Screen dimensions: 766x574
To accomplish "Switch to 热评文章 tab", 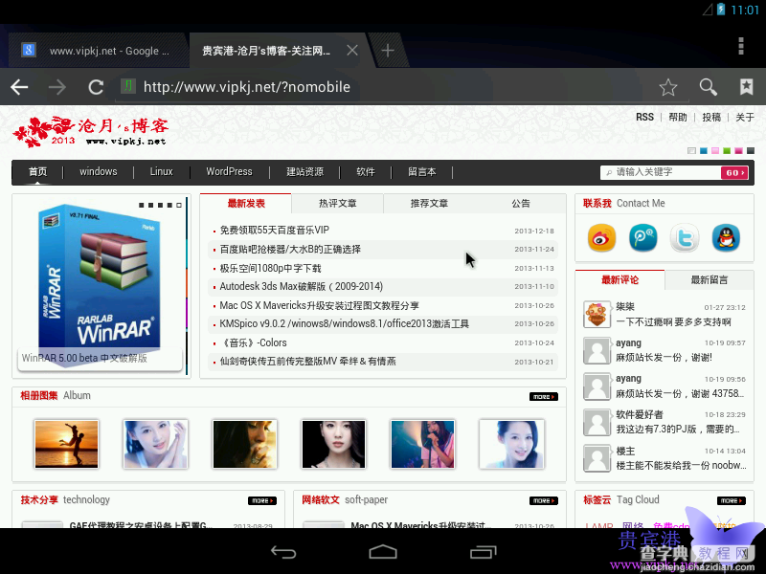I will 338,204.
